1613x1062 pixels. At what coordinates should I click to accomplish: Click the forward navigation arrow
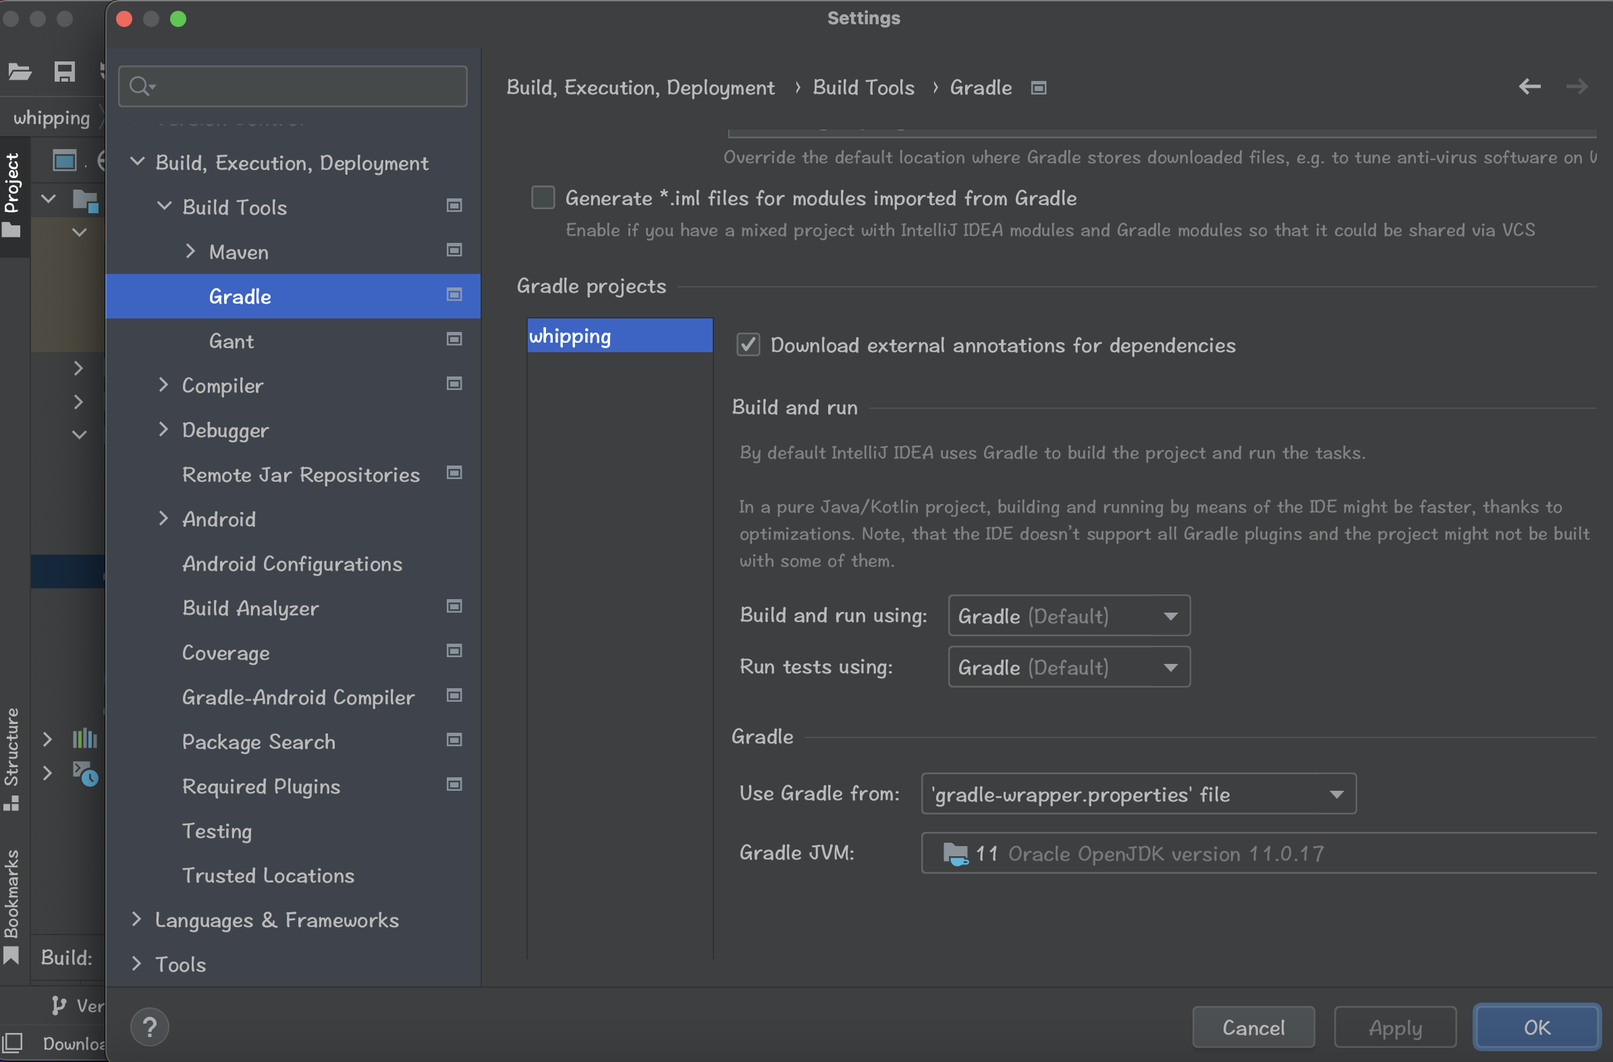click(x=1577, y=87)
